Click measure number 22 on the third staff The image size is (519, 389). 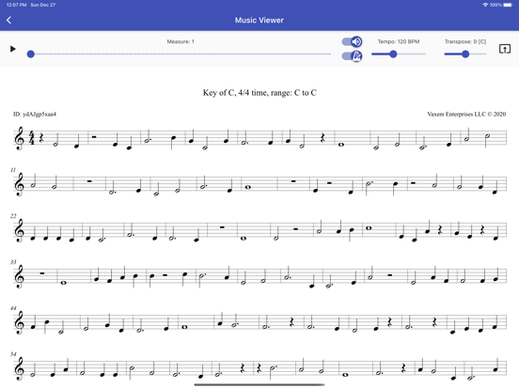(x=13, y=216)
